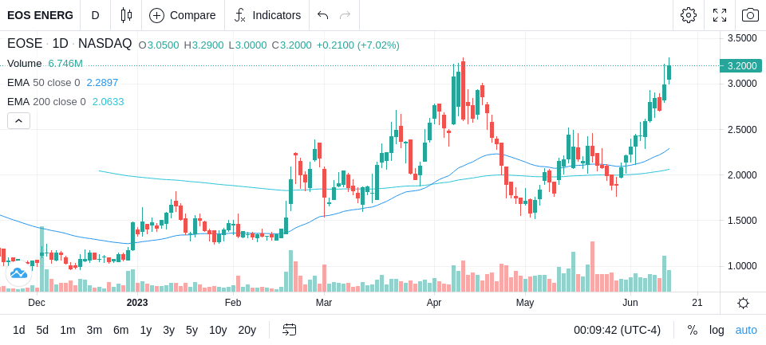Select the EMA 50 close legend

point(43,83)
